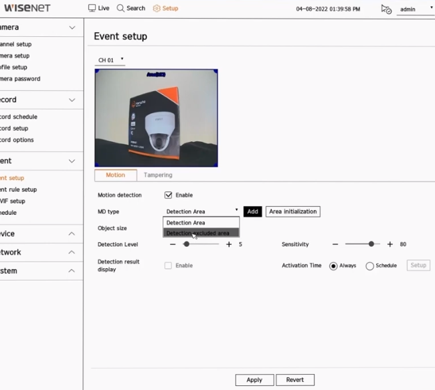Viewport: 435px width, 390px height.
Task: Collapse the Camera sidebar section
Action: tap(72, 27)
